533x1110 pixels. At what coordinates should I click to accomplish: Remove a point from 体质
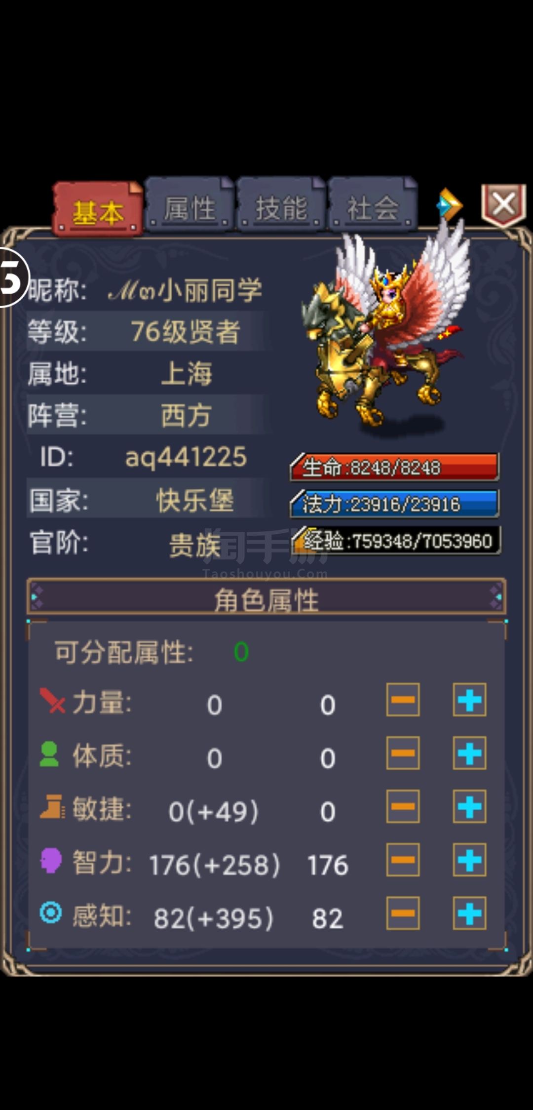(403, 753)
